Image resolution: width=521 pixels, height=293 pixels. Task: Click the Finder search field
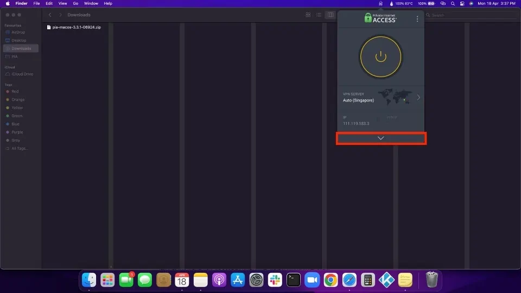[x=467, y=15]
